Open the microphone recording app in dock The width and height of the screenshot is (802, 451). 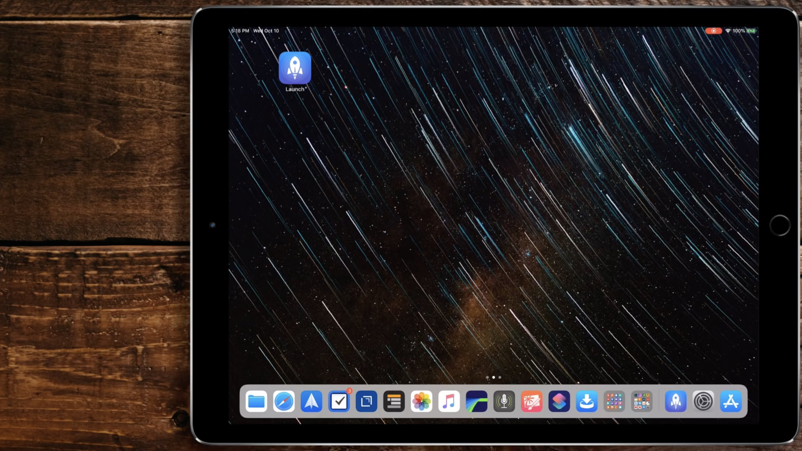[x=504, y=401]
